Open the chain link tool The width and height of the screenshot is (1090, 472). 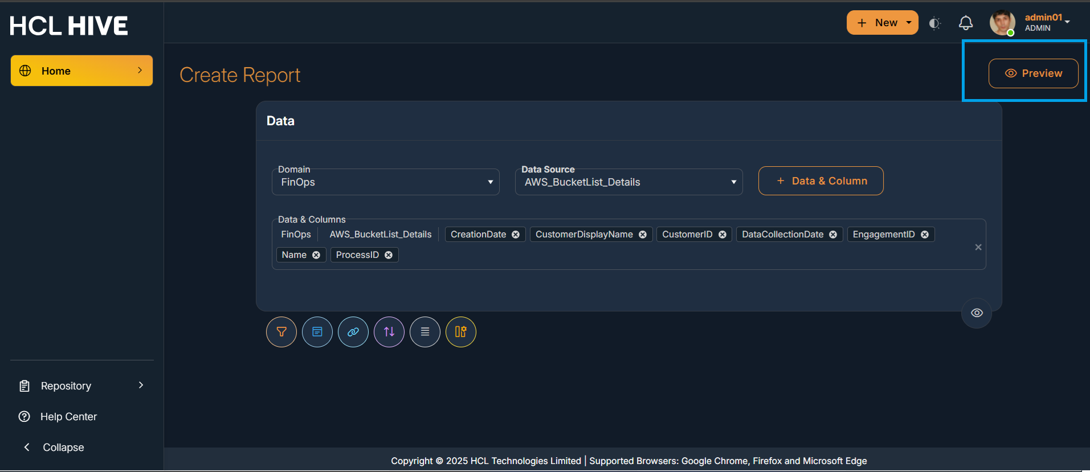click(x=353, y=332)
